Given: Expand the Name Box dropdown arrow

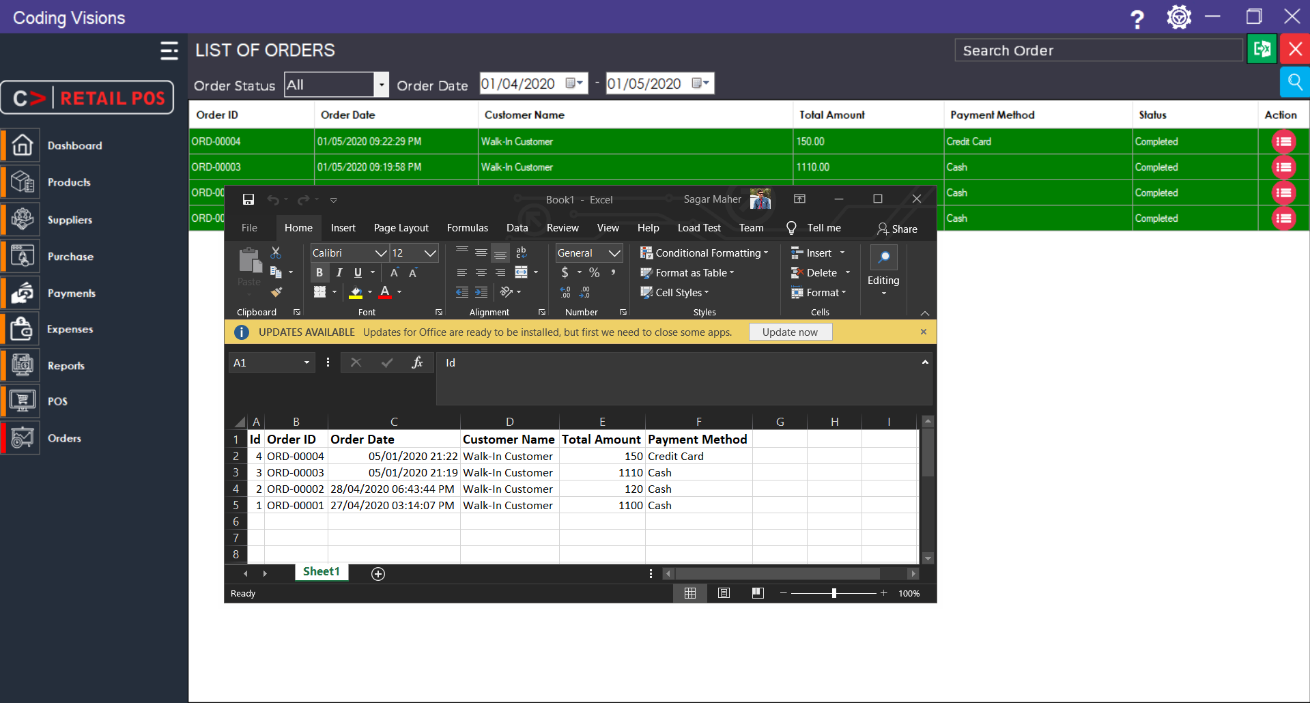Looking at the screenshot, I should click(307, 362).
